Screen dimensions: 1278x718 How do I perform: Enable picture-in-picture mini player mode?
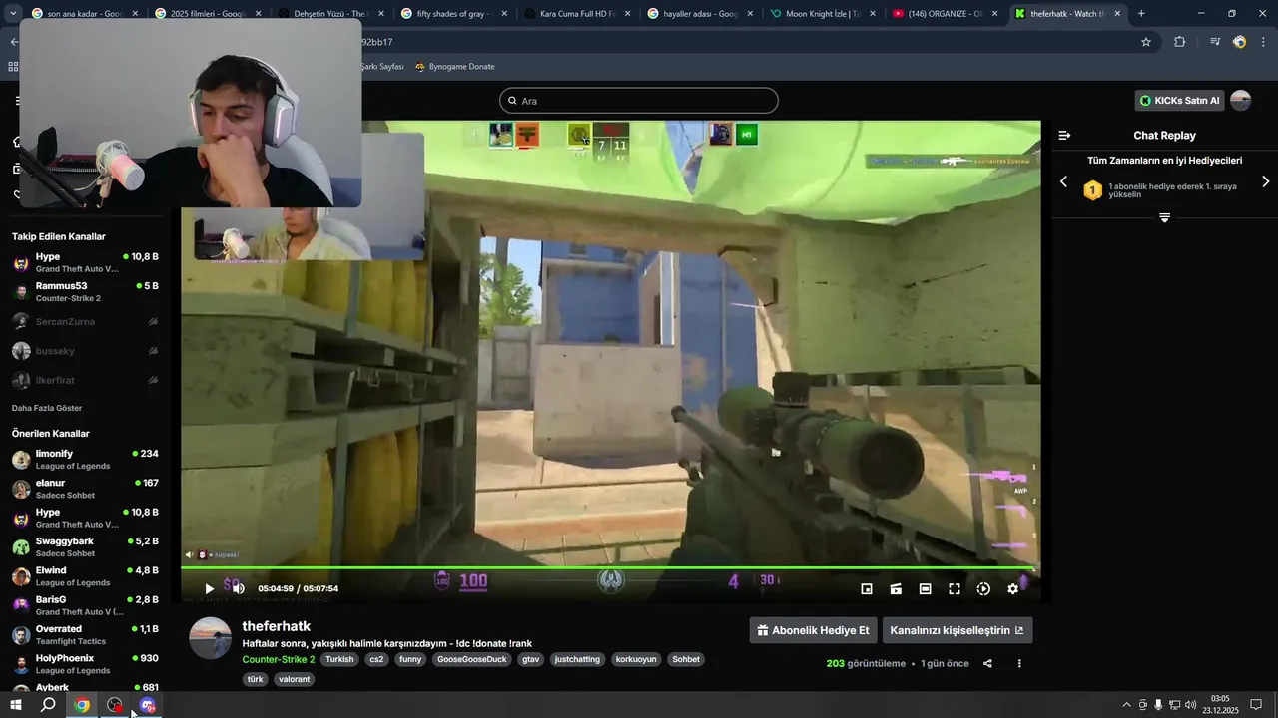[867, 589]
